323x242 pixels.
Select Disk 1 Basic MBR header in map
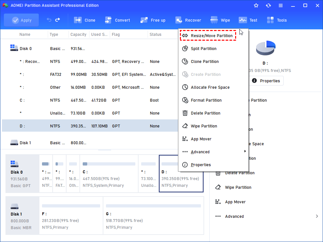coord(22,216)
